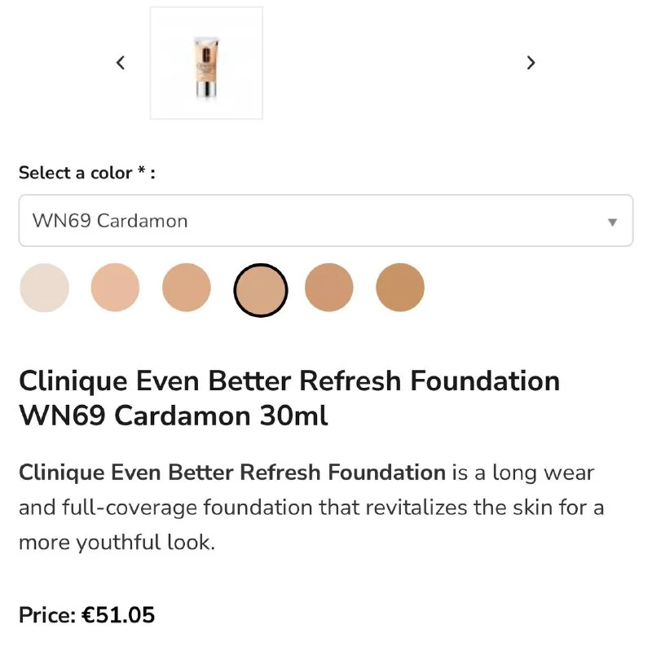Click the black-outlined selected swatch
652x651 pixels.
point(261,290)
